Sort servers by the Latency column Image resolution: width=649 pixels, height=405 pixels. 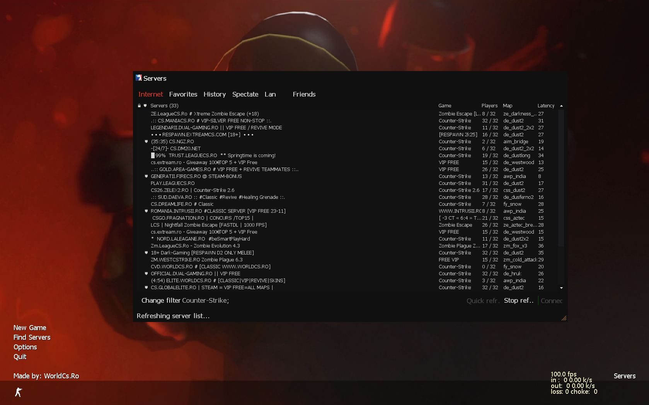[x=546, y=106]
